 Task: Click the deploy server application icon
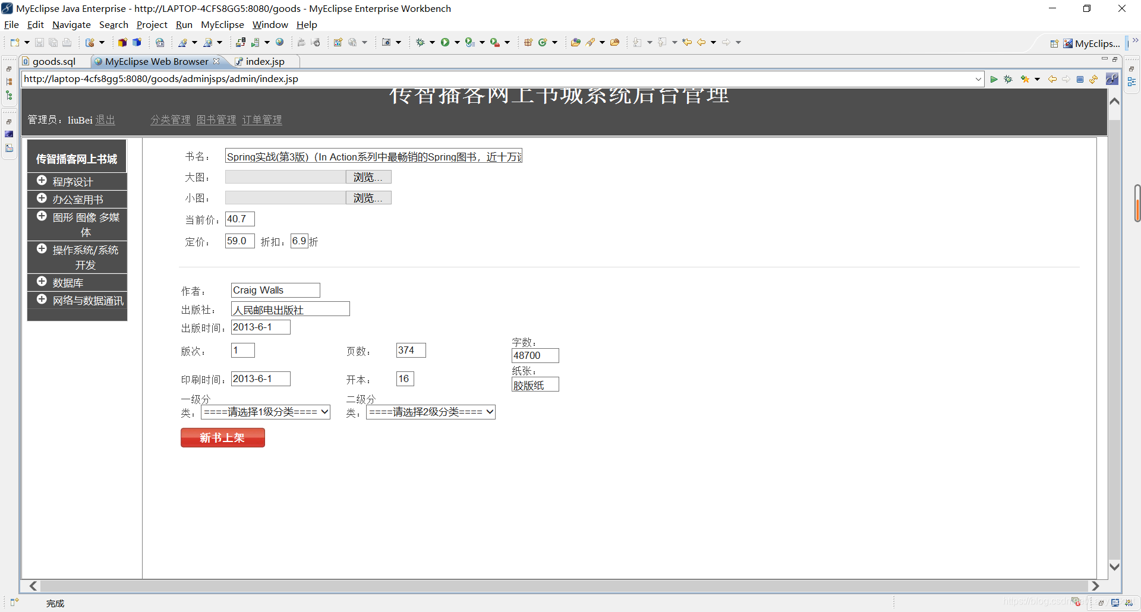pos(241,43)
